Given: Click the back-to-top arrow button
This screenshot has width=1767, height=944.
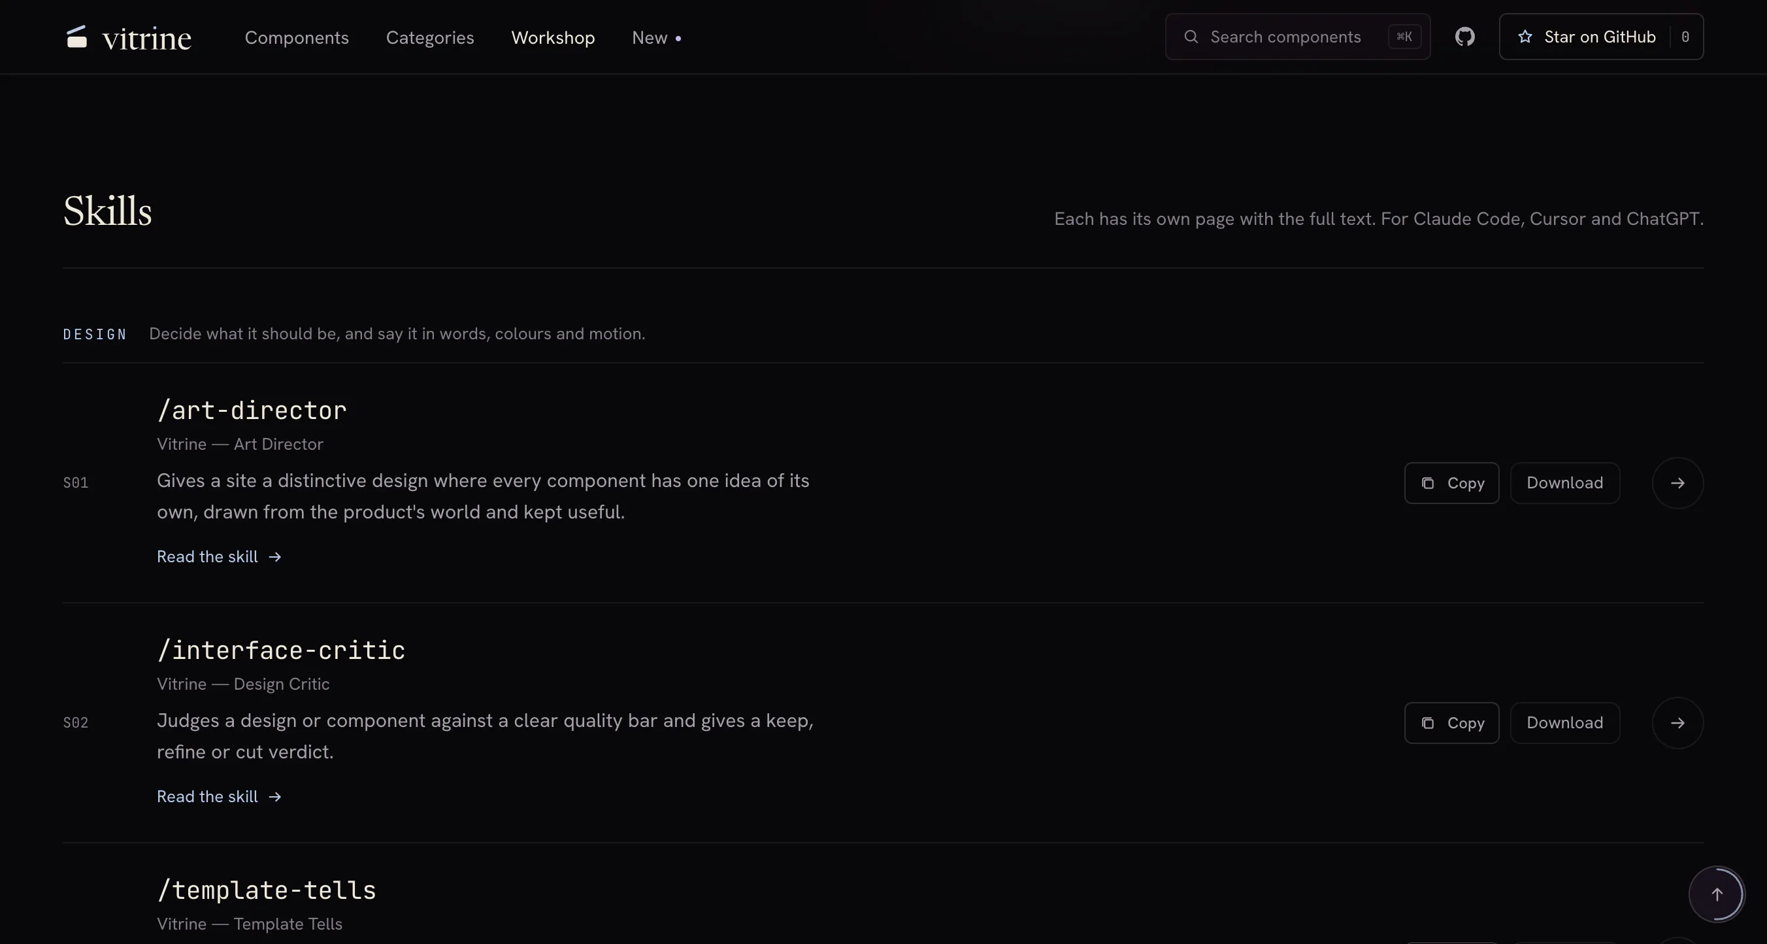Looking at the screenshot, I should [x=1716, y=894].
